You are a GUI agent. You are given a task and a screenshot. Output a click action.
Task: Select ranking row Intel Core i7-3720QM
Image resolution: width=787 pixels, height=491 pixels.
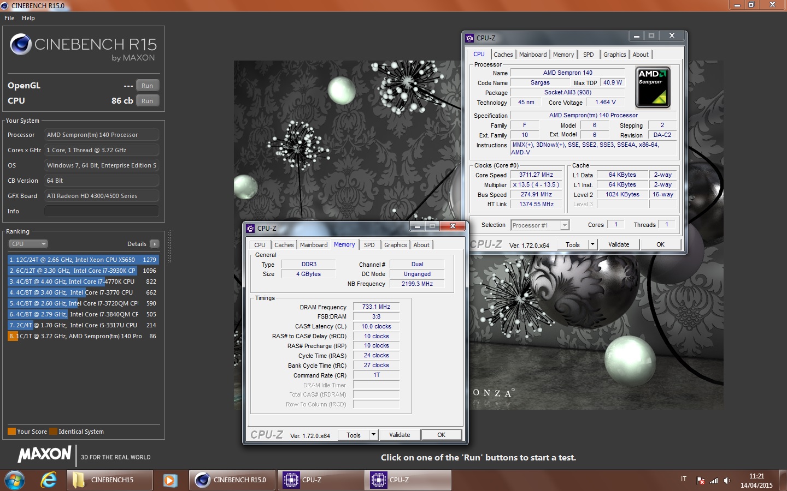click(x=83, y=303)
